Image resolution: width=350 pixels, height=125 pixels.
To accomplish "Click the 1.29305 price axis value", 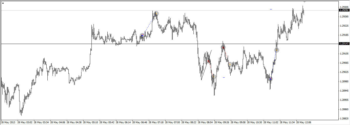I will (x=344, y=7).
